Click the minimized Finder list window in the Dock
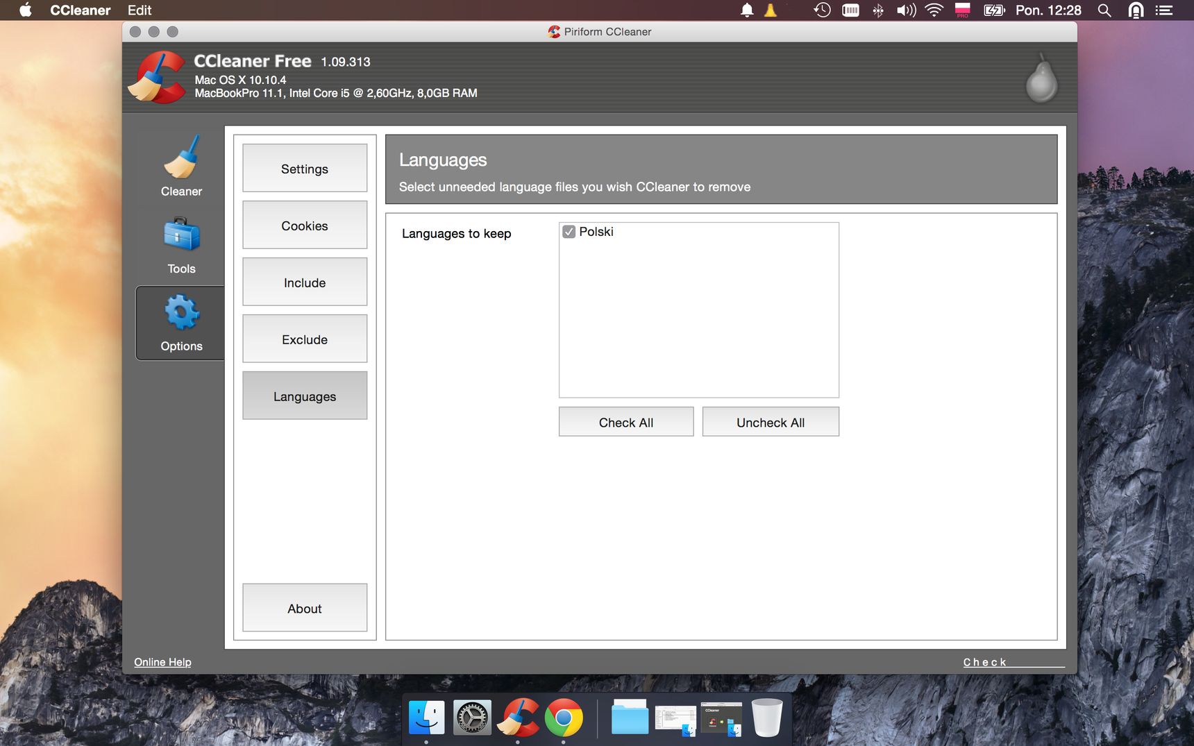Screen dimensions: 1194x746 click(675, 720)
